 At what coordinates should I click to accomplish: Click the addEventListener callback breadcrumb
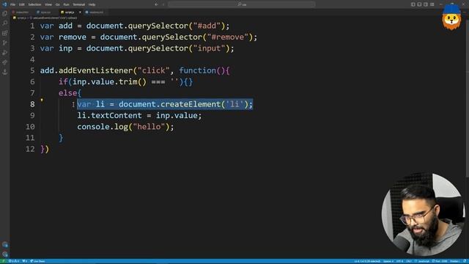point(53,18)
